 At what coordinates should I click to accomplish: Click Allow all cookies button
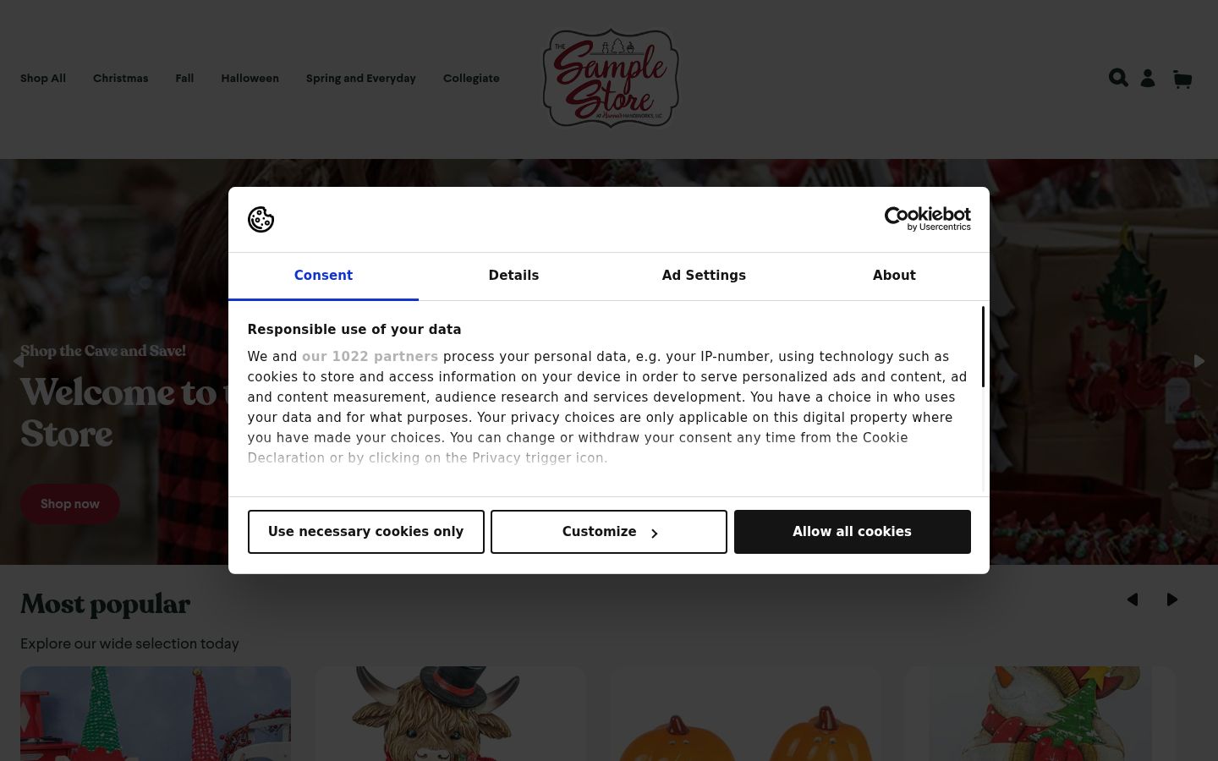pos(853,532)
